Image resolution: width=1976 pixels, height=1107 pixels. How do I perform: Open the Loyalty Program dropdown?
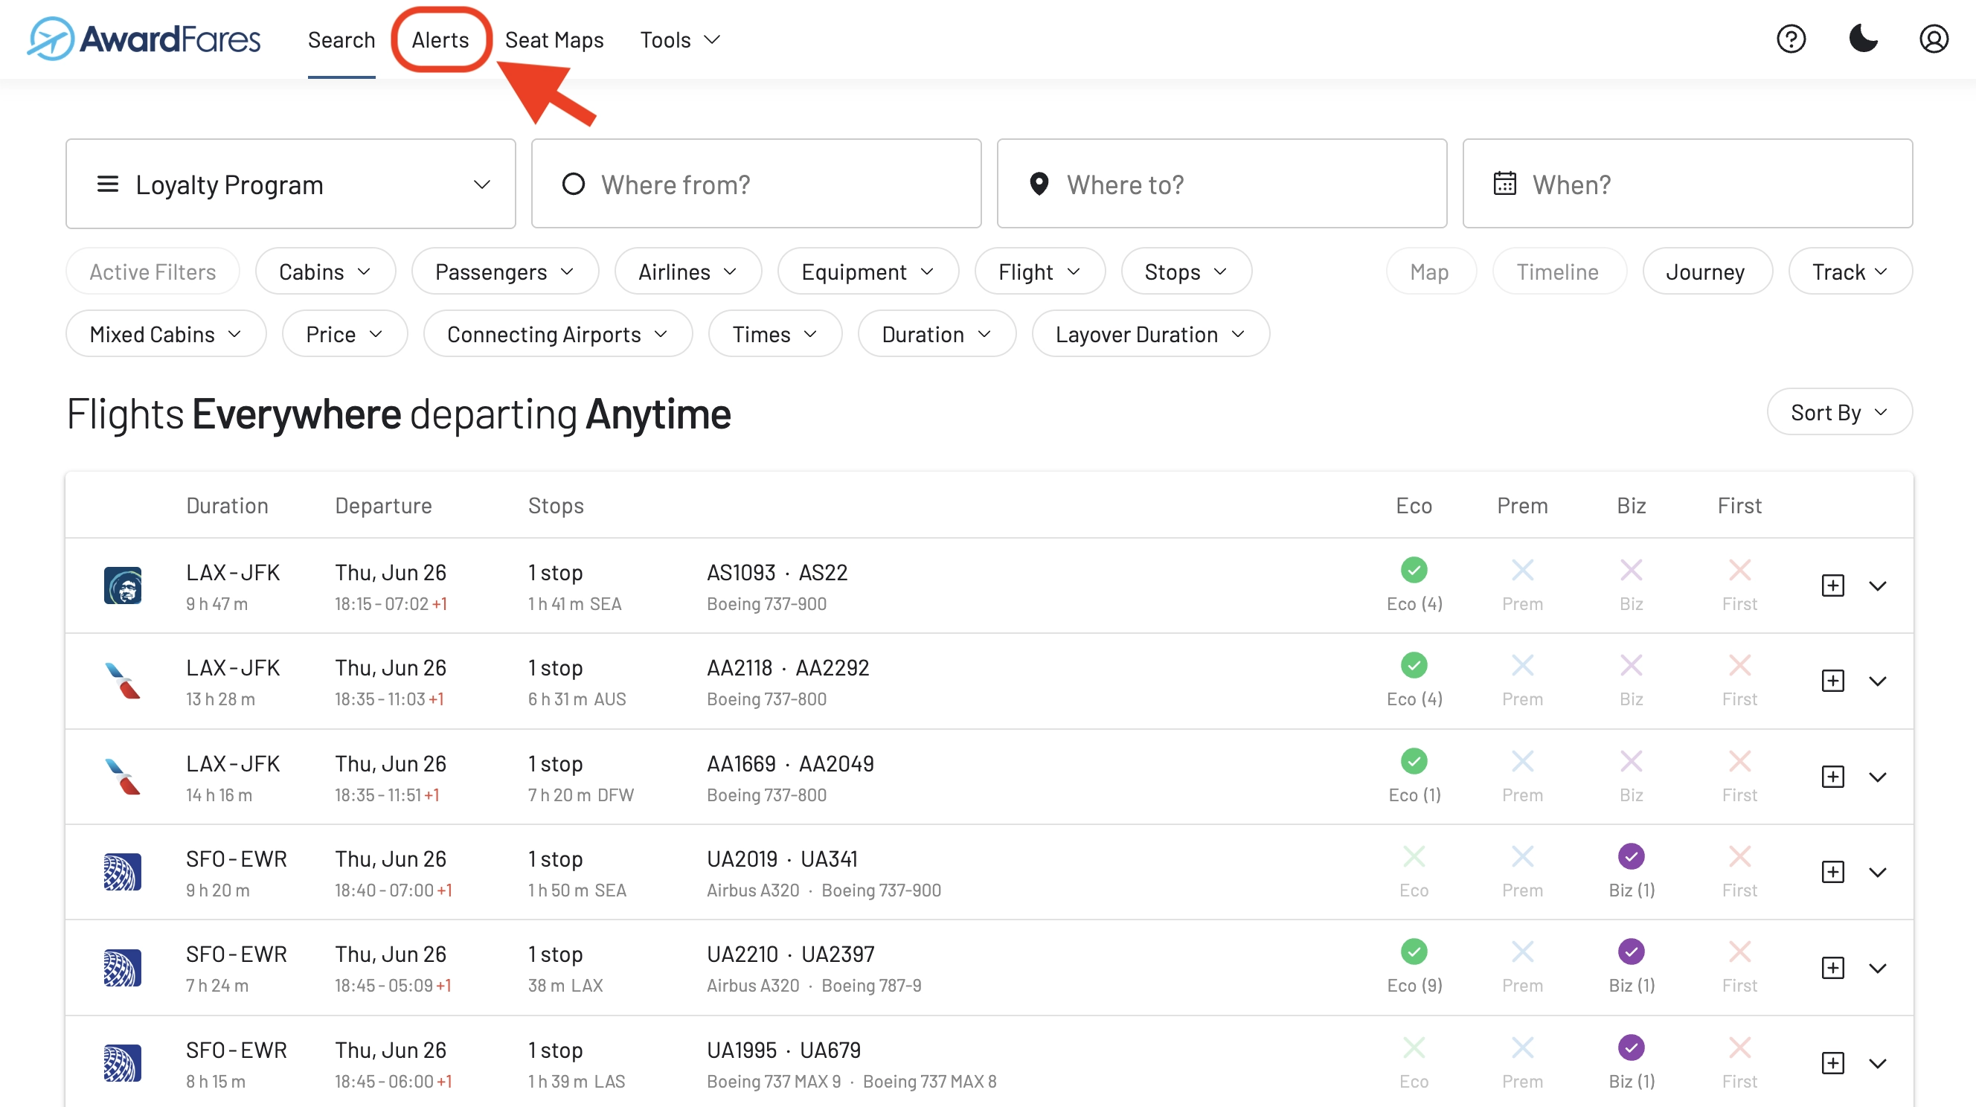coord(291,184)
